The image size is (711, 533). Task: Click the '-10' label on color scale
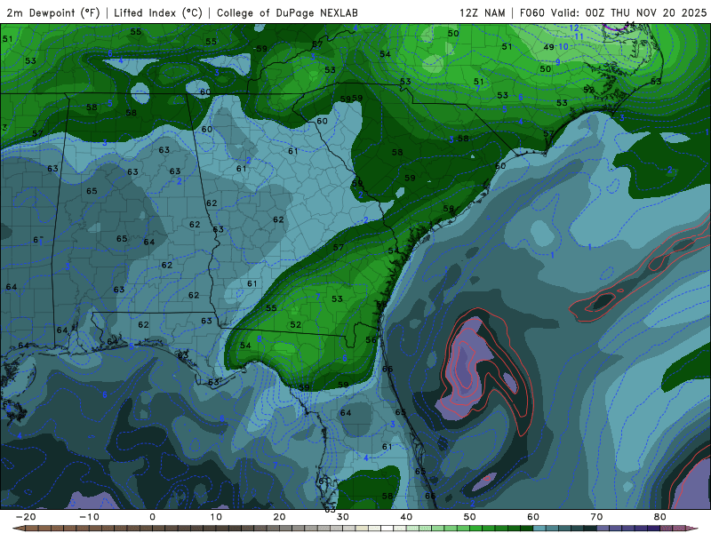click(89, 517)
